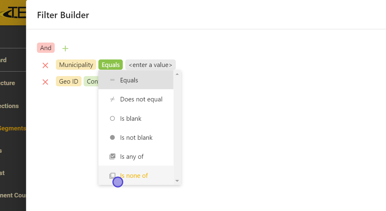Screen dimensions: 386x211
Task: Pick the Is not blank option
Action: [136, 138]
